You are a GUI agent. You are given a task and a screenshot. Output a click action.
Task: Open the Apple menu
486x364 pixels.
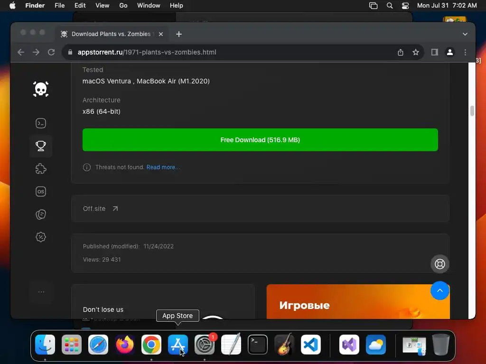coord(13,6)
